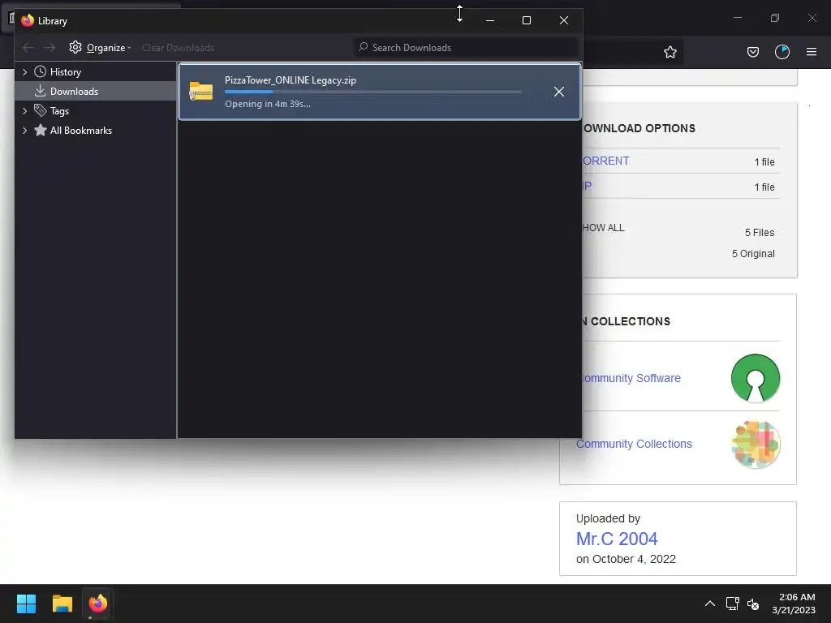Click the download progress bar
The height and width of the screenshot is (623, 831).
tap(373, 92)
